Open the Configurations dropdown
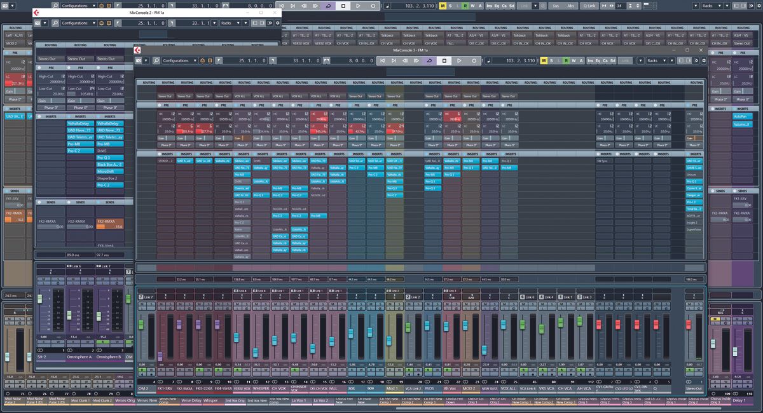Image resolution: width=763 pixels, height=413 pixels. 180,59
